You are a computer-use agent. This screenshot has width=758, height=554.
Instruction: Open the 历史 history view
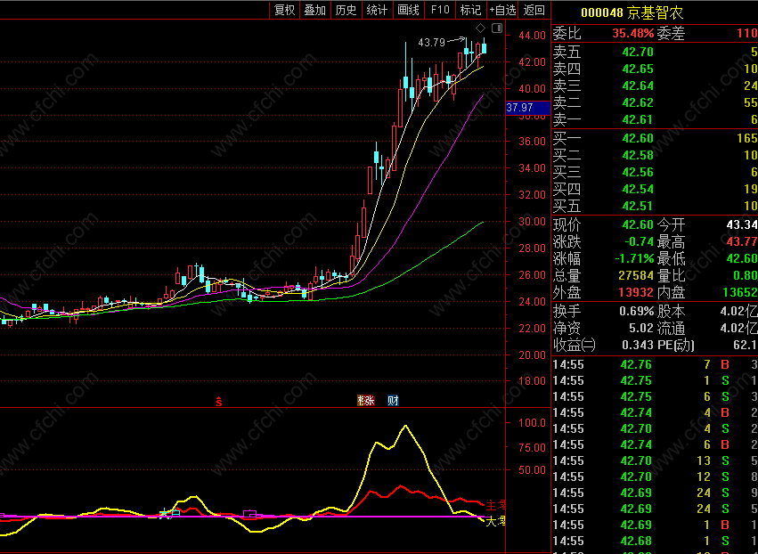(346, 10)
